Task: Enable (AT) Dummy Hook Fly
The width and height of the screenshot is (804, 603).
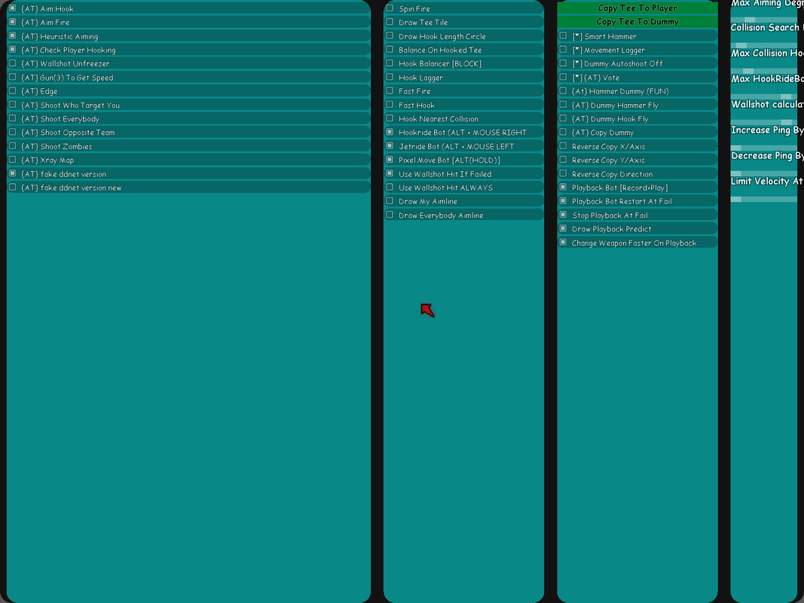Action: (563, 118)
